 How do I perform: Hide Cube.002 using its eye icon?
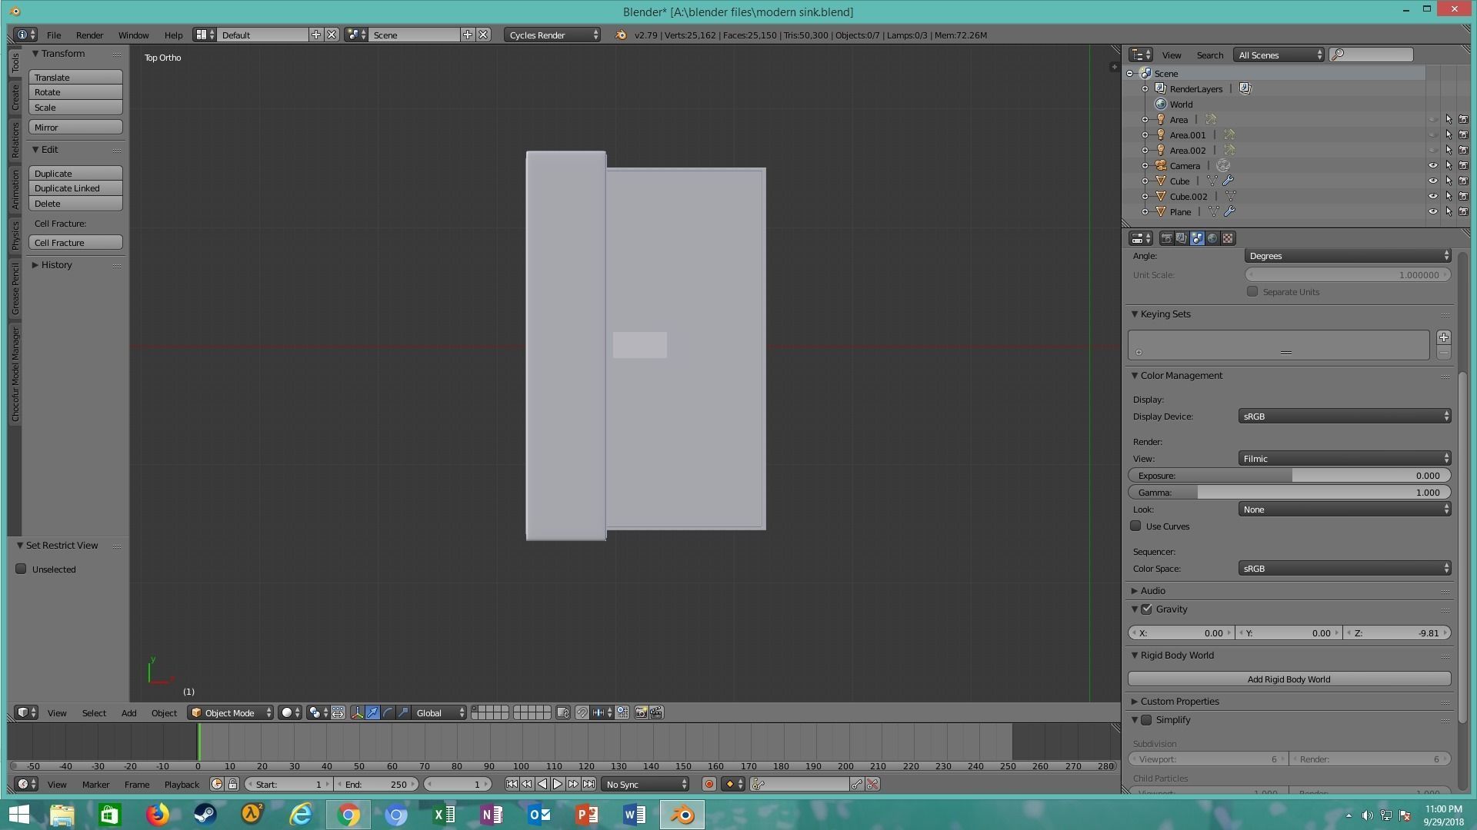(1432, 197)
